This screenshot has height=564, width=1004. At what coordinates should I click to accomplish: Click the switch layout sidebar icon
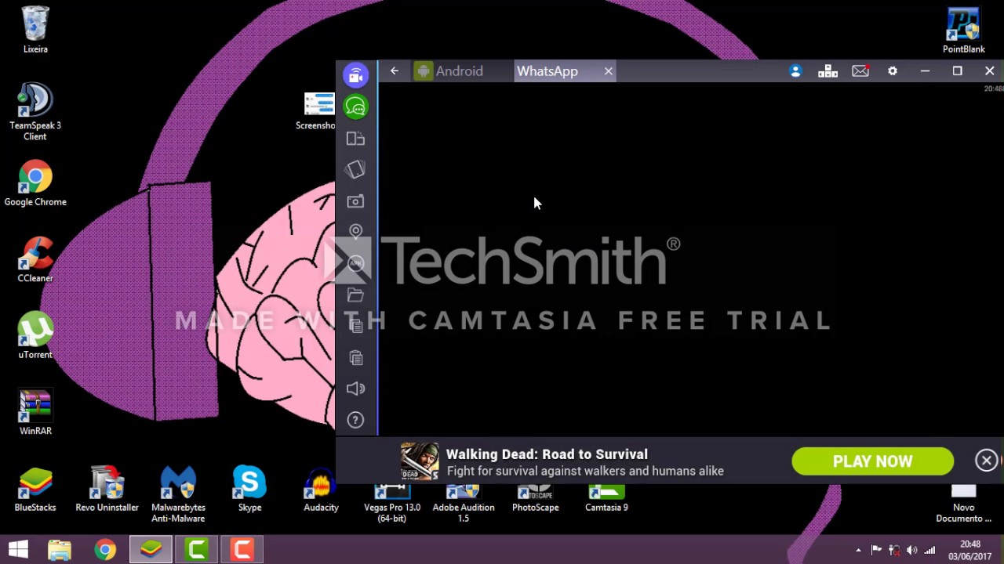click(x=355, y=139)
